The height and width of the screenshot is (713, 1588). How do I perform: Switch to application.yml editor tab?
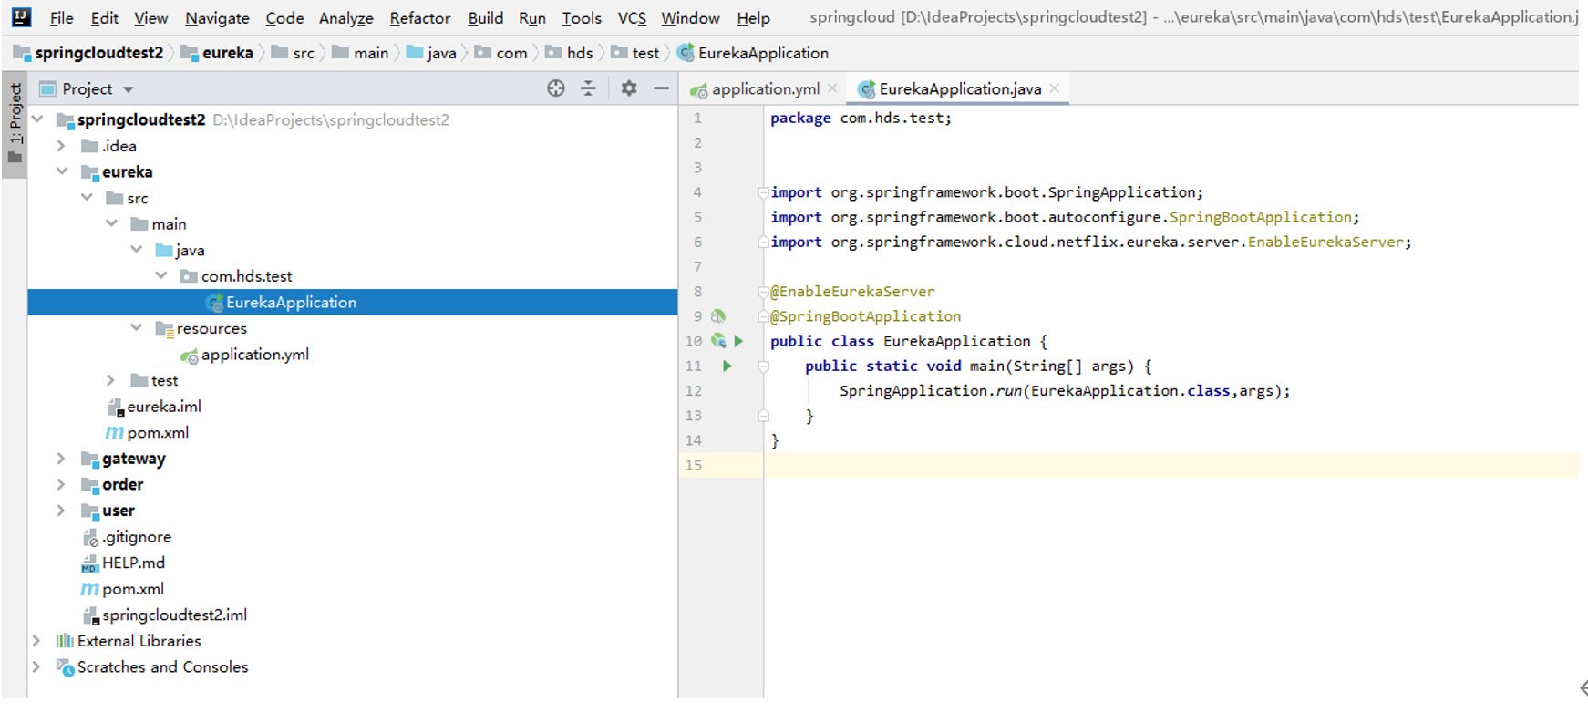pyautogui.click(x=766, y=88)
